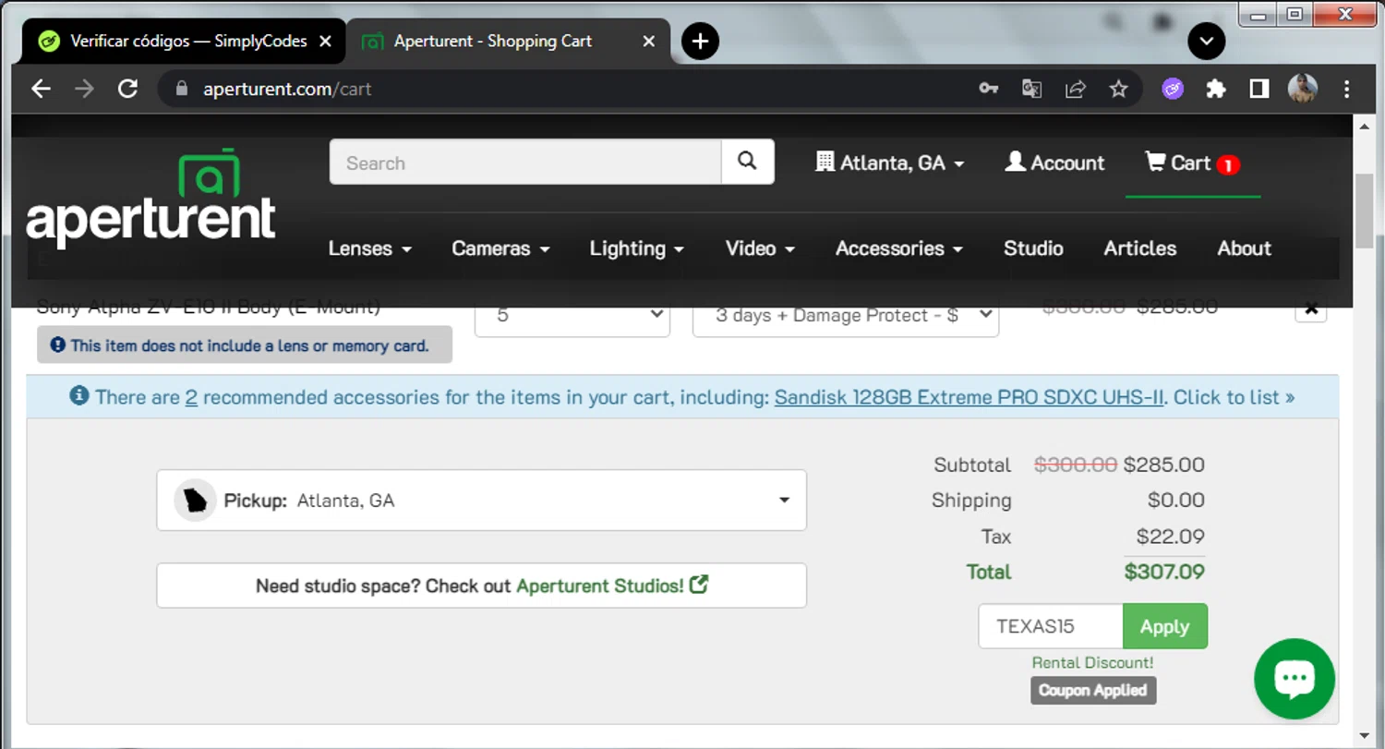Viewport: 1385px width, 749px height.
Task: Click the saved passwords key icon
Action: tap(989, 89)
